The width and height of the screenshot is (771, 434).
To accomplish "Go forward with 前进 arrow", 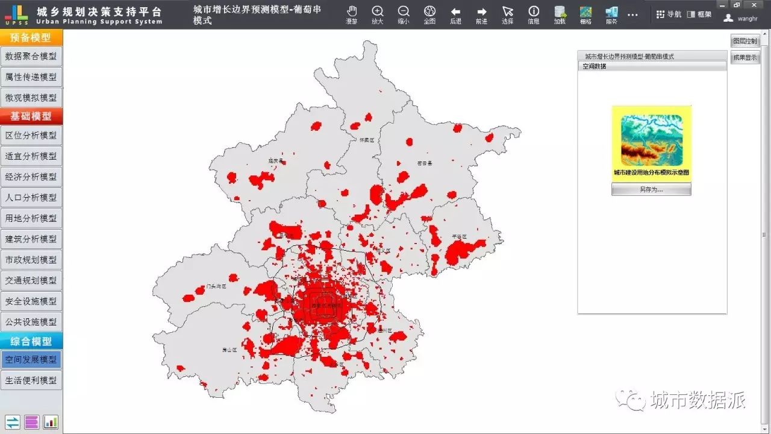I will pos(482,15).
